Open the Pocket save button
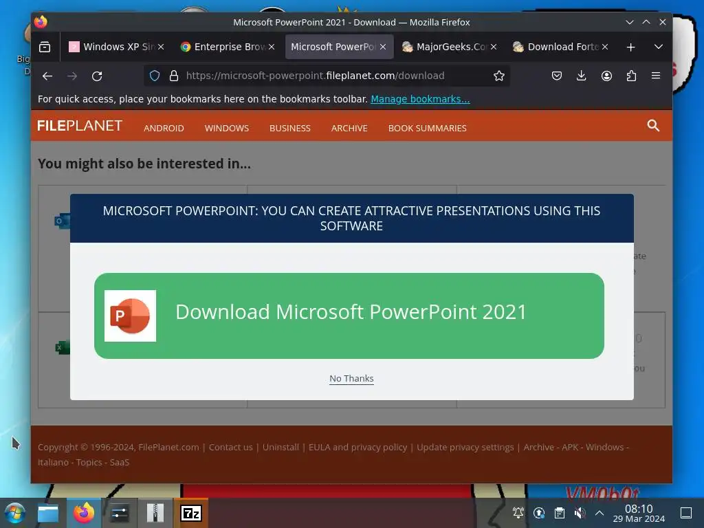704x528 pixels. pos(557,76)
